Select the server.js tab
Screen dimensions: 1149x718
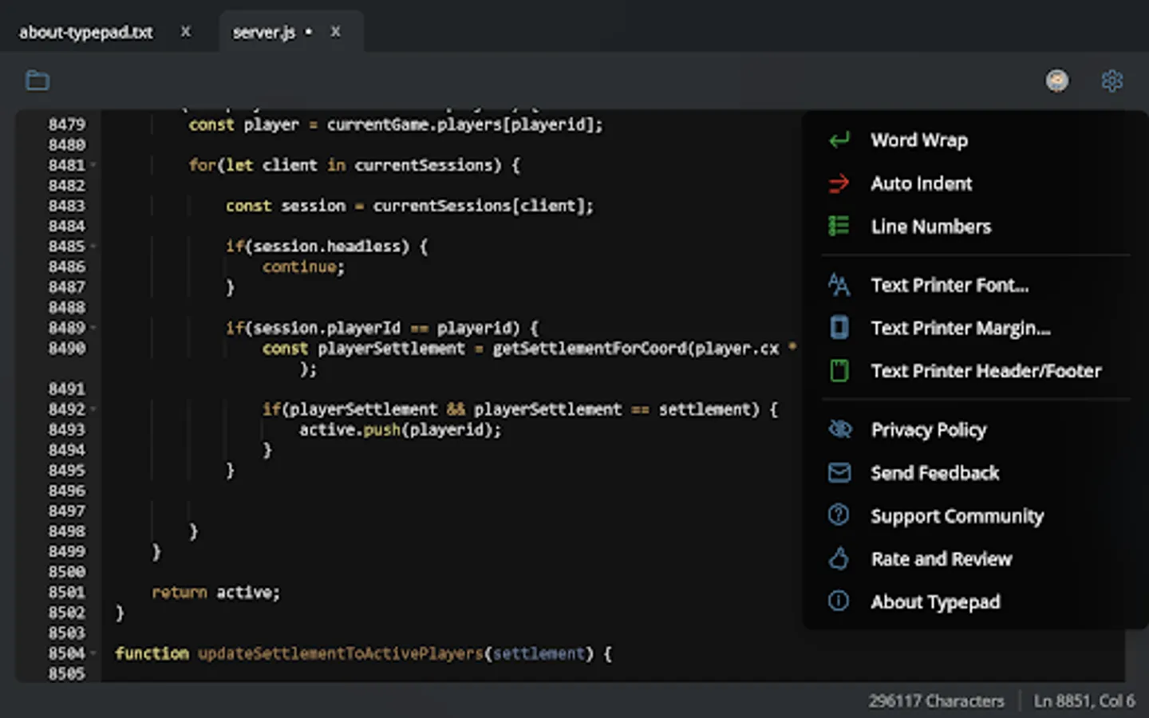tap(264, 33)
